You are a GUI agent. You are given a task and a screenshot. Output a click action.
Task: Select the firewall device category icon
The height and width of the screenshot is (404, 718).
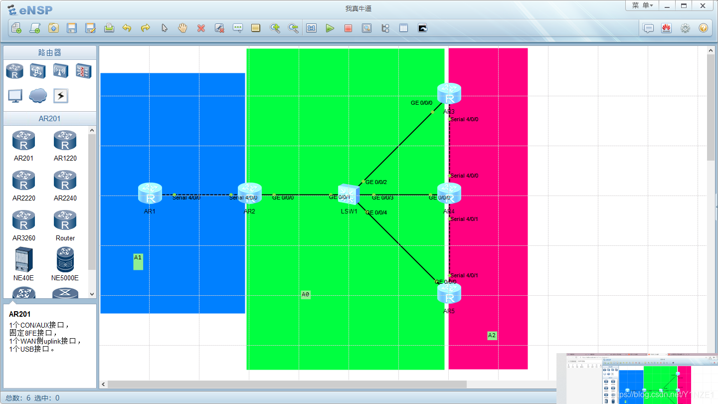(x=83, y=71)
